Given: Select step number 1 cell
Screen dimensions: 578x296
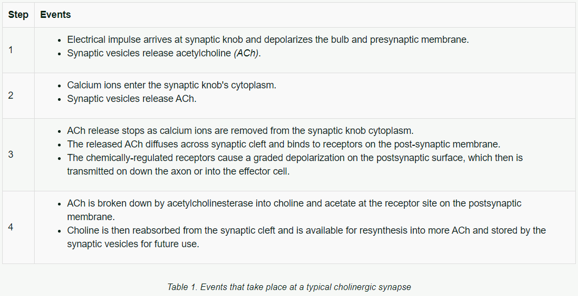Looking at the screenshot, I should point(18,50).
